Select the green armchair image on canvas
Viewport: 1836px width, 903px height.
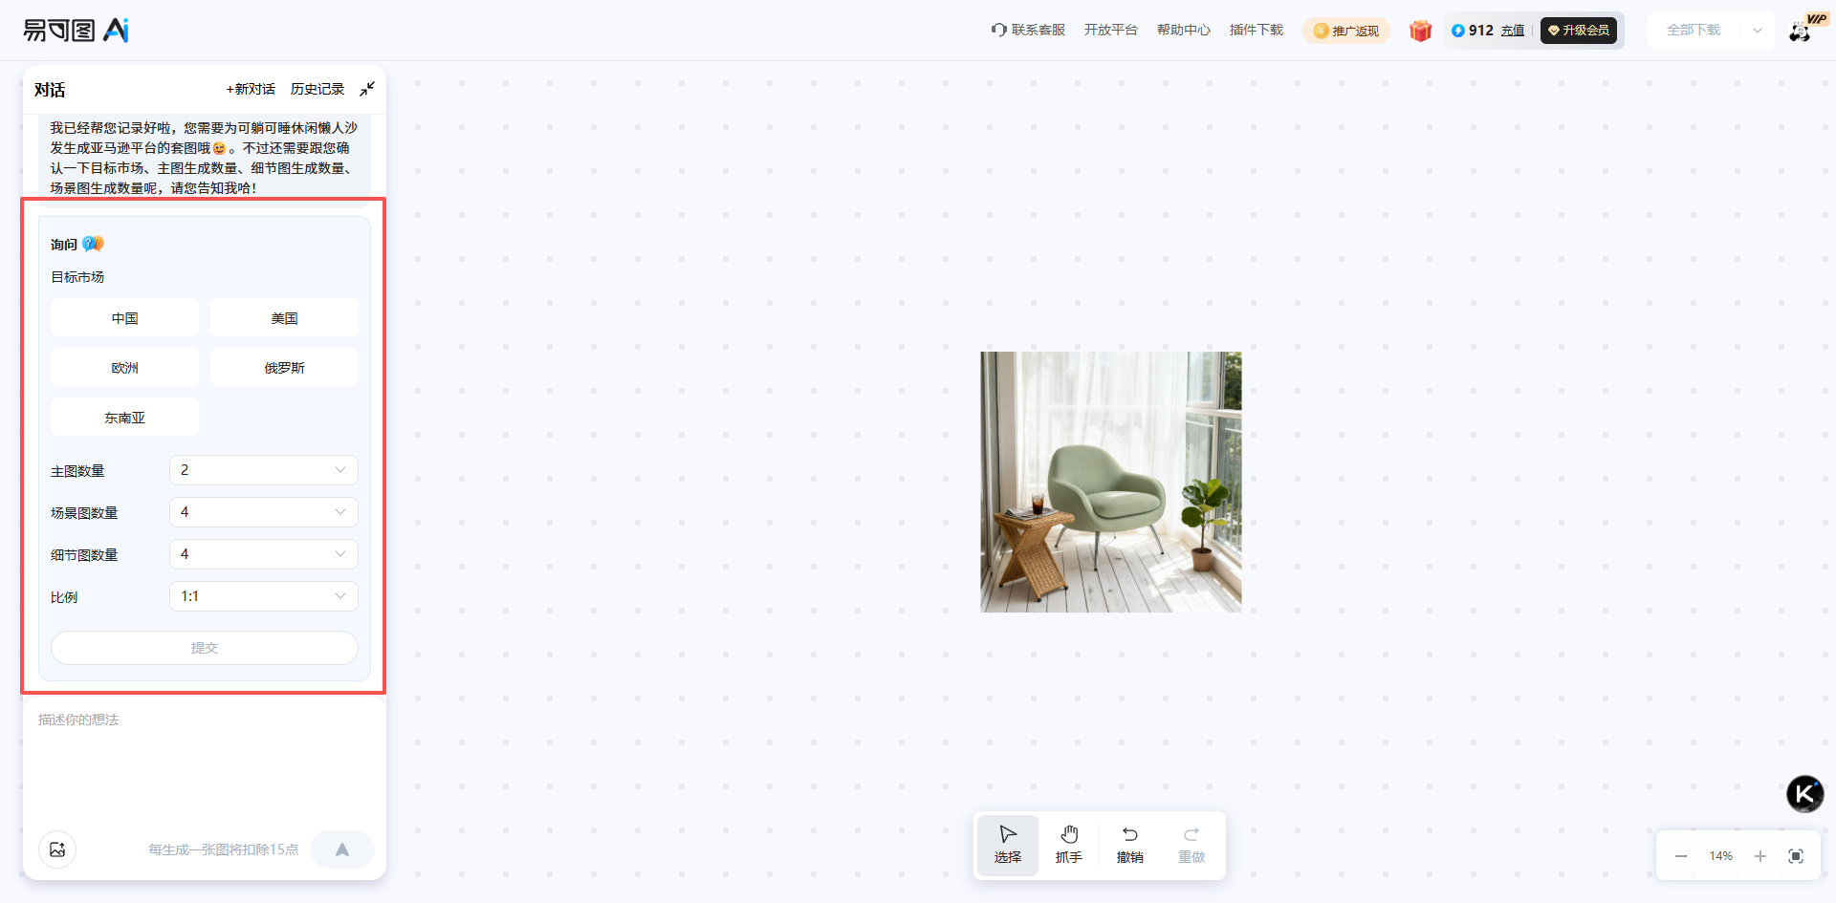[x=1111, y=482]
